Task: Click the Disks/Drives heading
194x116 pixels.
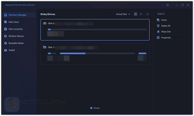Action: click(x=48, y=14)
